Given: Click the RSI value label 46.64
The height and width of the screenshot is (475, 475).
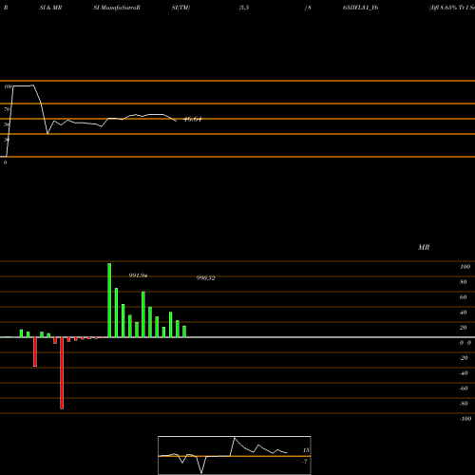Looking at the screenshot, I should pos(192,120).
